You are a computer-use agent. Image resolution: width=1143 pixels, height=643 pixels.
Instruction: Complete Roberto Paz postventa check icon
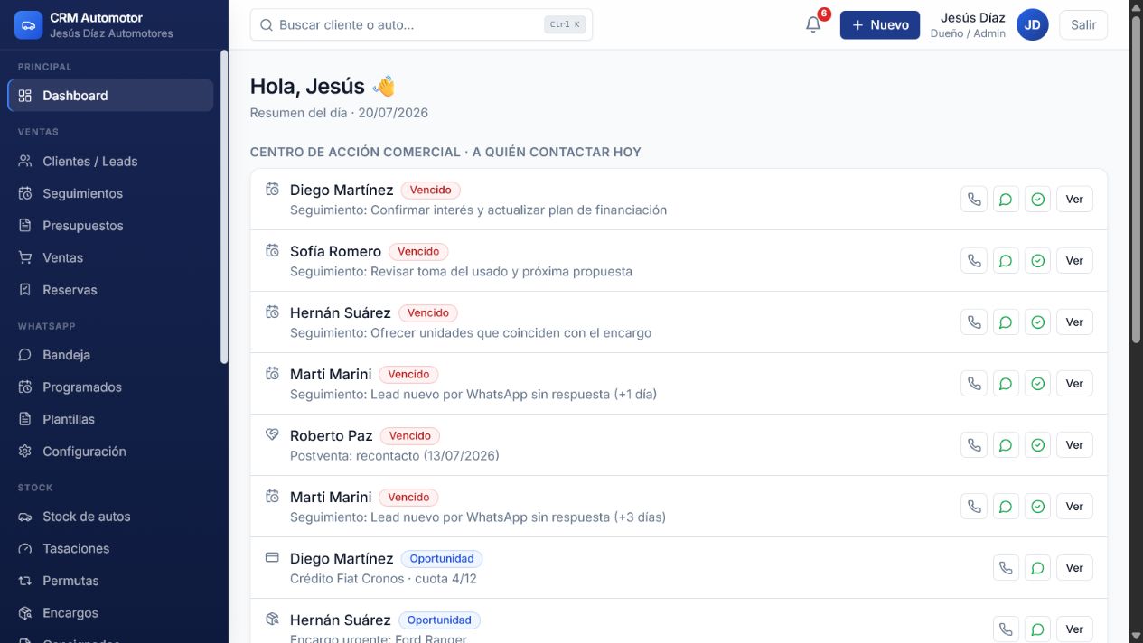[x=1038, y=445]
